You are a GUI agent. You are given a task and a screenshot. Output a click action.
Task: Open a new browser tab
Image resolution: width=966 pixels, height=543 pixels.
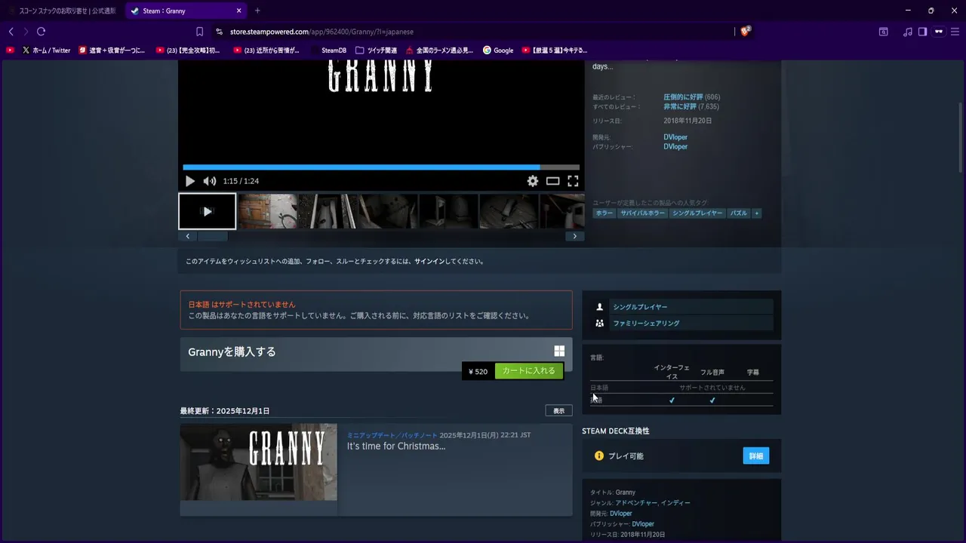(x=257, y=11)
